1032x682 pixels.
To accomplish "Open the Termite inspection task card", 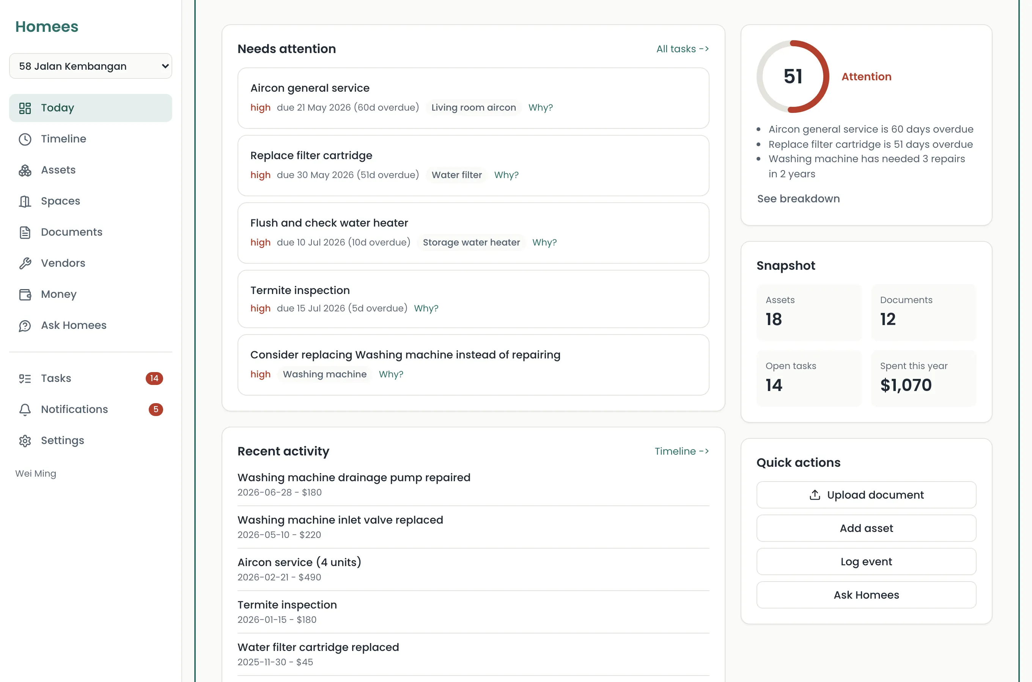I will [x=474, y=299].
